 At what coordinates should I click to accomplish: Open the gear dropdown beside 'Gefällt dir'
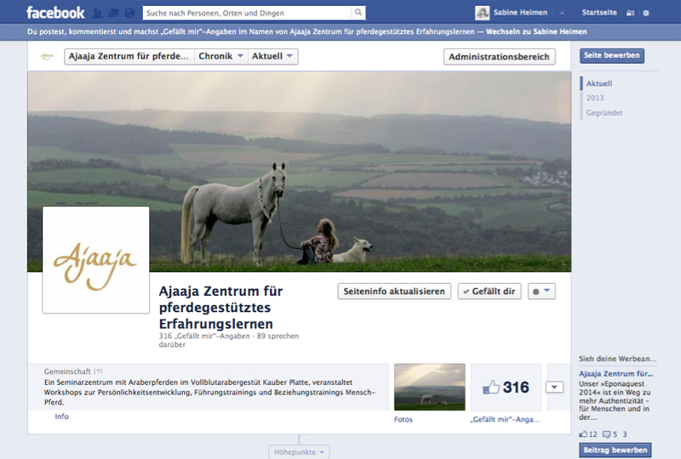[541, 291]
